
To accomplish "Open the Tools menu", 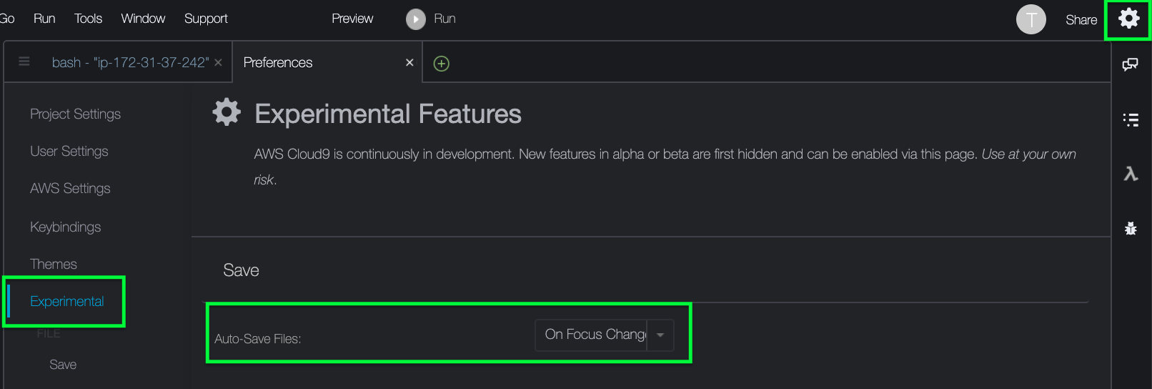I will pyautogui.click(x=88, y=19).
